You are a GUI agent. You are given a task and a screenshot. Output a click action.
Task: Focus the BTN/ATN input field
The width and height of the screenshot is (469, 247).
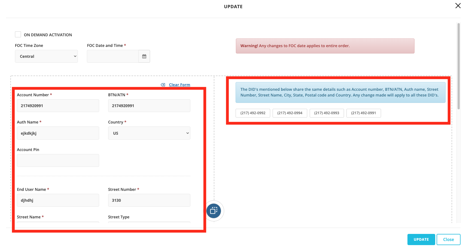click(x=149, y=106)
